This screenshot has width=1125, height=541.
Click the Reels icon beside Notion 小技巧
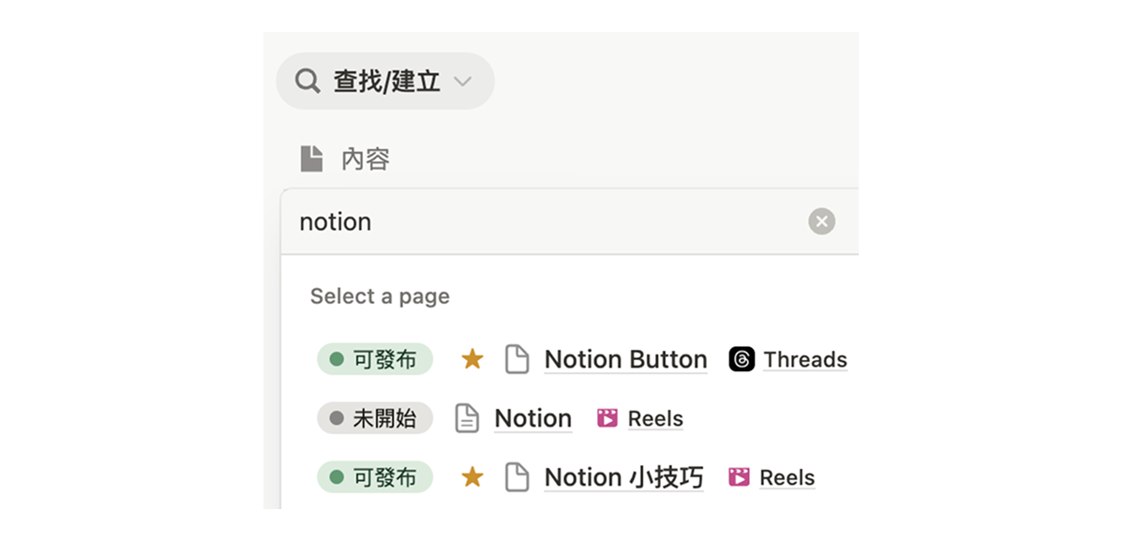coord(739,477)
